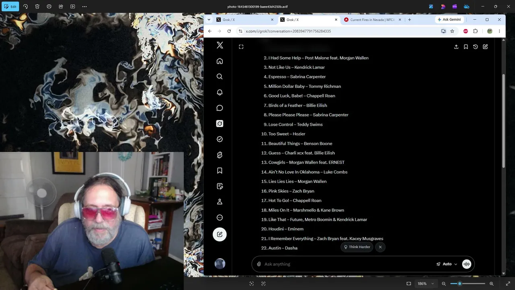Open Verified checkmark icon in X sidebar
Image resolution: width=515 pixels, height=290 pixels.
[x=220, y=139]
